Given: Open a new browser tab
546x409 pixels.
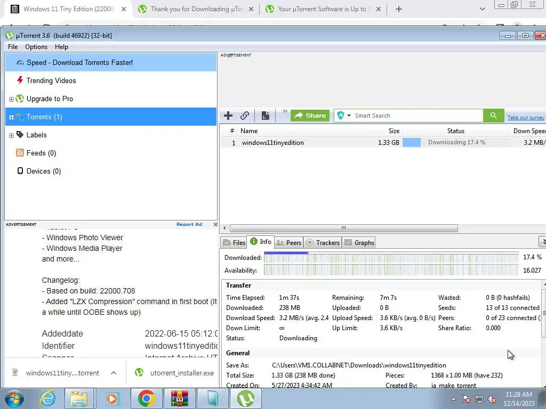Looking at the screenshot, I should click(x=399, y=10).
